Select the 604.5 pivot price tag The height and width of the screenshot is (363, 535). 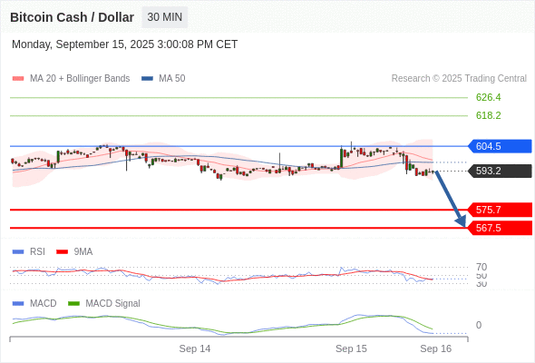pyautogui.click(x=500, y=146)
